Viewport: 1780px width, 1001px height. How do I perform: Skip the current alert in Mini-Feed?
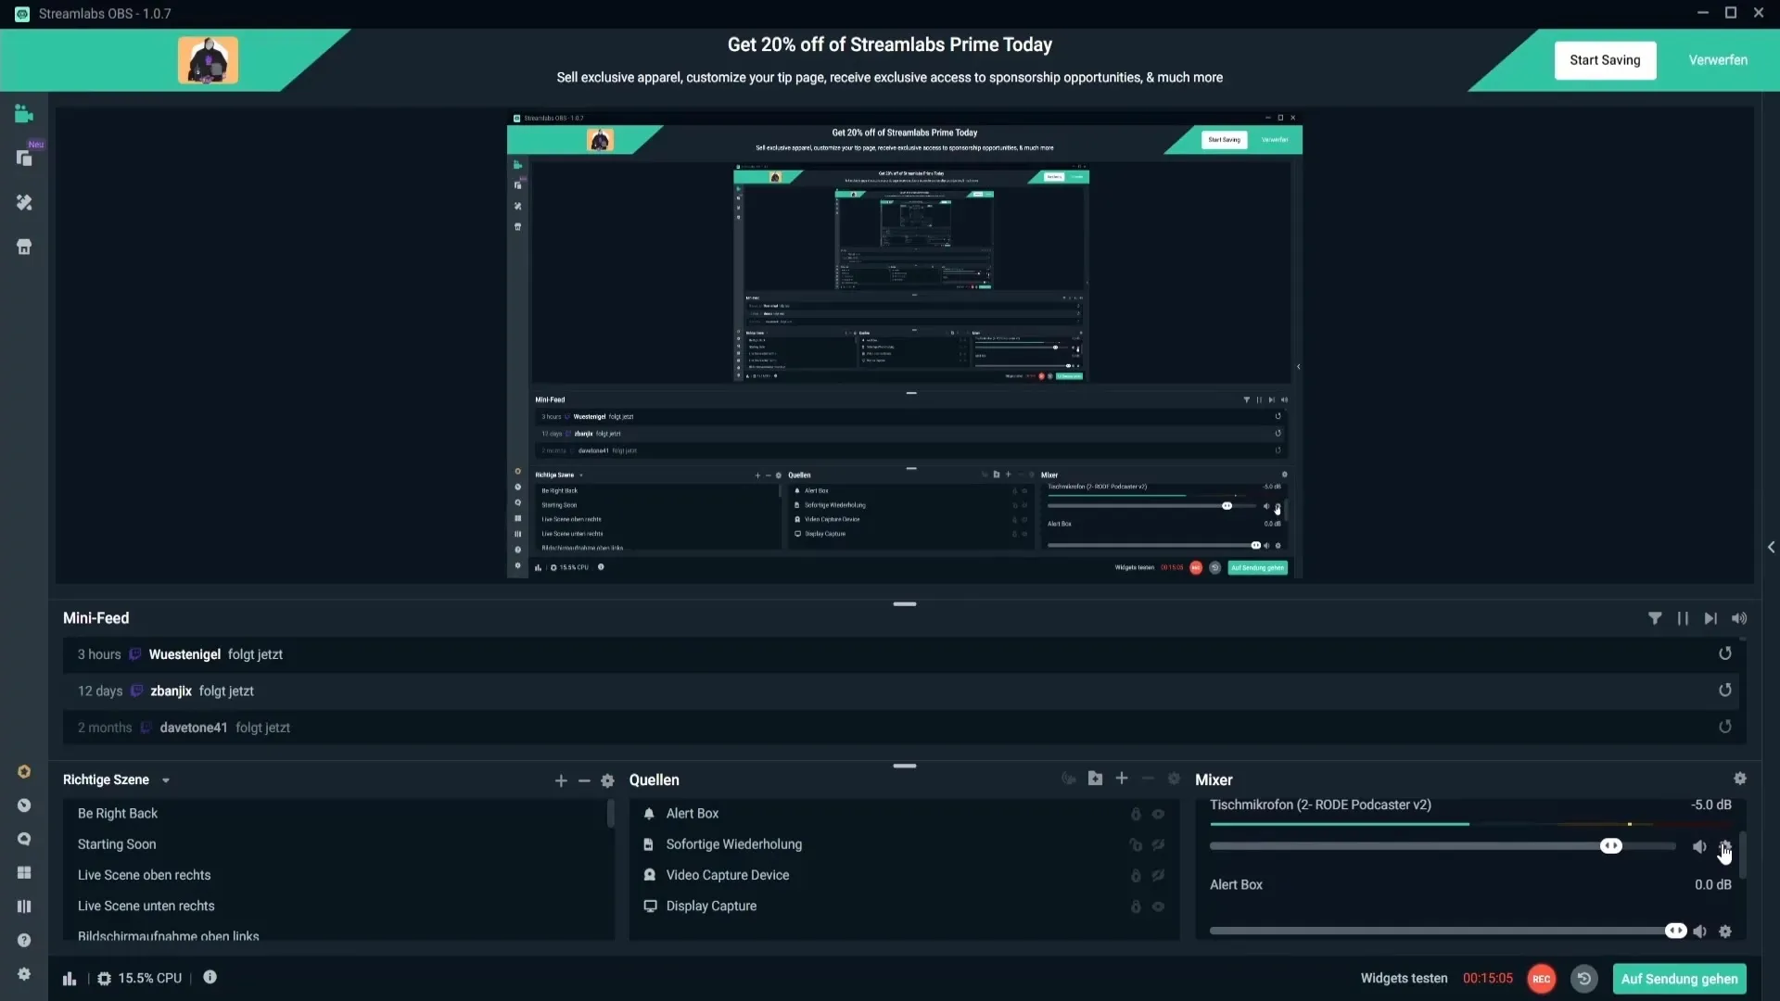tap(1710, 618)
